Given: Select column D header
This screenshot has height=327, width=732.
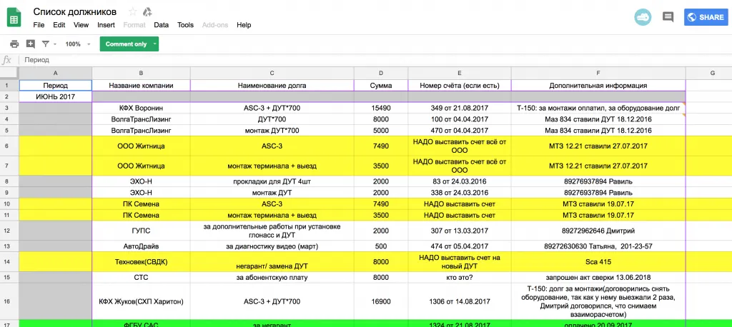Looking at the screenshot, I should pos(380,73).
